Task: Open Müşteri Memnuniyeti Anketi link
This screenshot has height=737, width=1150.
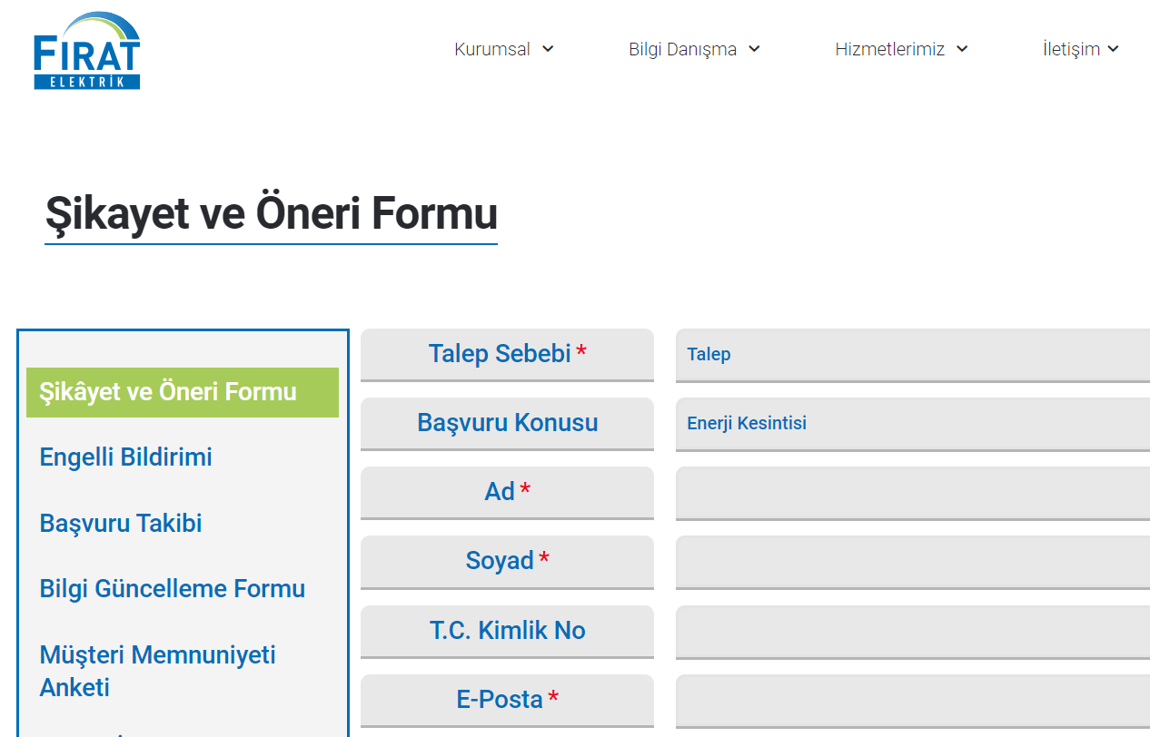Action: pyautogui.click(x=157, y=670)
